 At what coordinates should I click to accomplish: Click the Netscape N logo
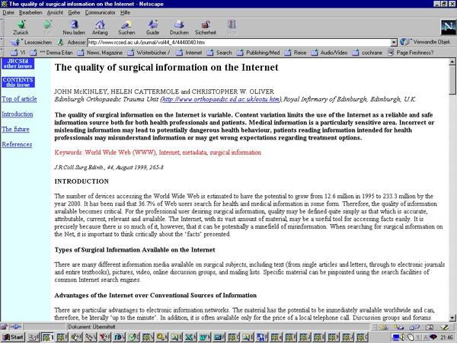point(446,27)
